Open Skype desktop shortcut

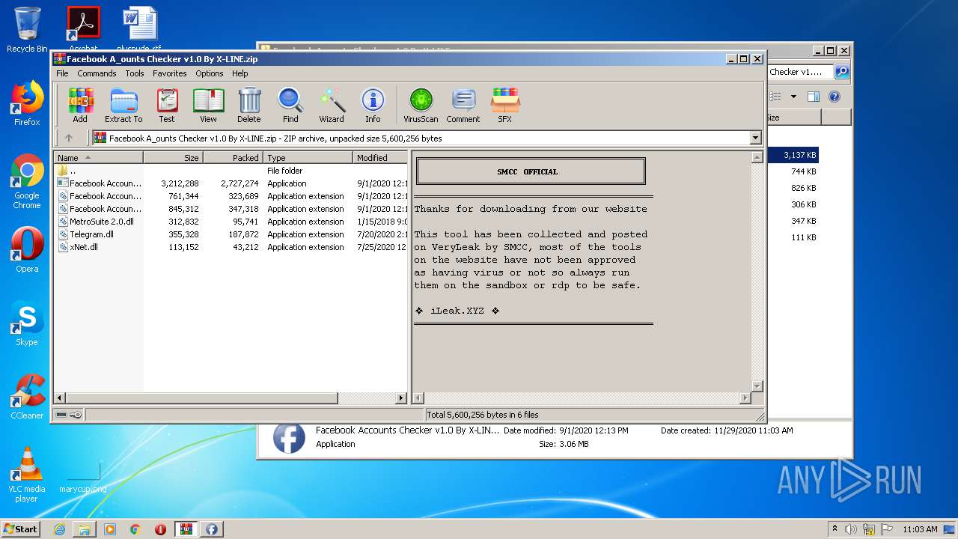27,323
